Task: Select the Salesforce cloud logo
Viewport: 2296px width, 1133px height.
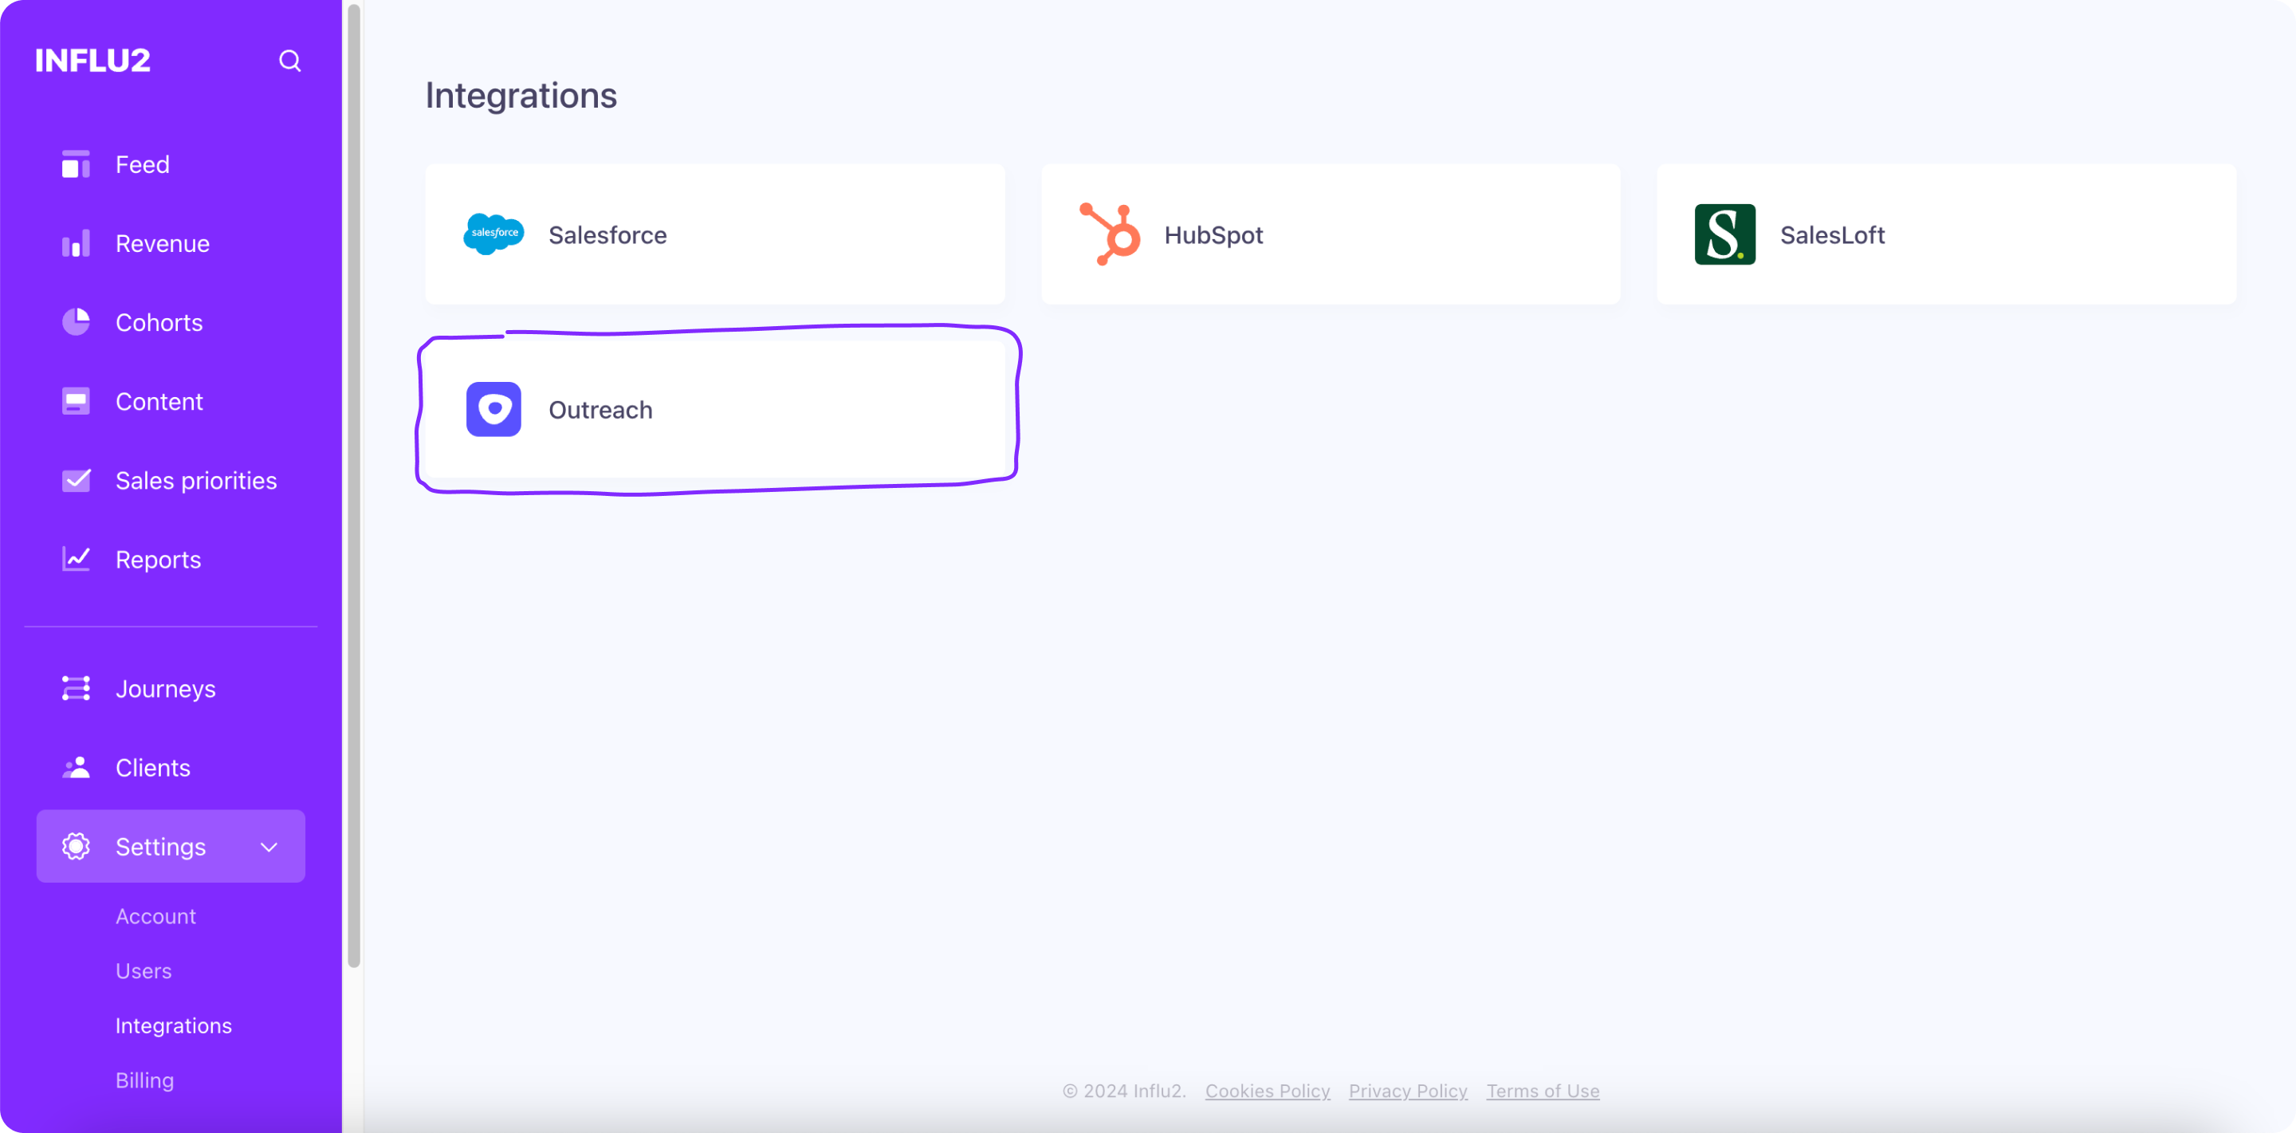Action: coord(493,234)
